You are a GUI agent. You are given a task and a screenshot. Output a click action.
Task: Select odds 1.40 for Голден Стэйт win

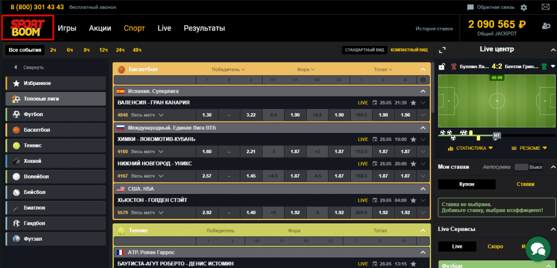[x=251, y=212]
